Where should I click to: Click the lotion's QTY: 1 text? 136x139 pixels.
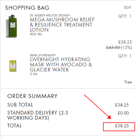coord(125,16)
